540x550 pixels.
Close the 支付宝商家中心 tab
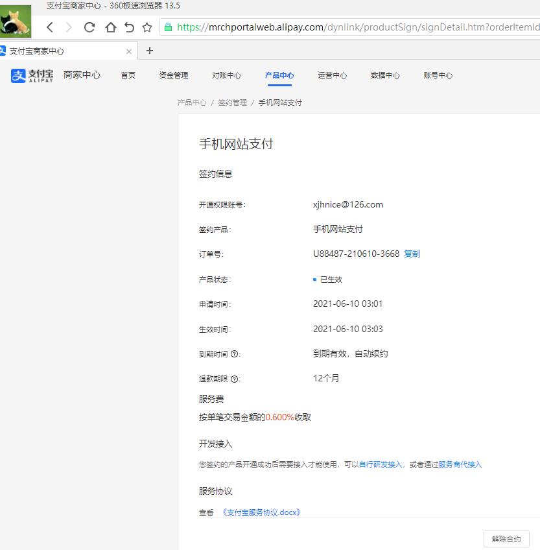coord(129,52)
